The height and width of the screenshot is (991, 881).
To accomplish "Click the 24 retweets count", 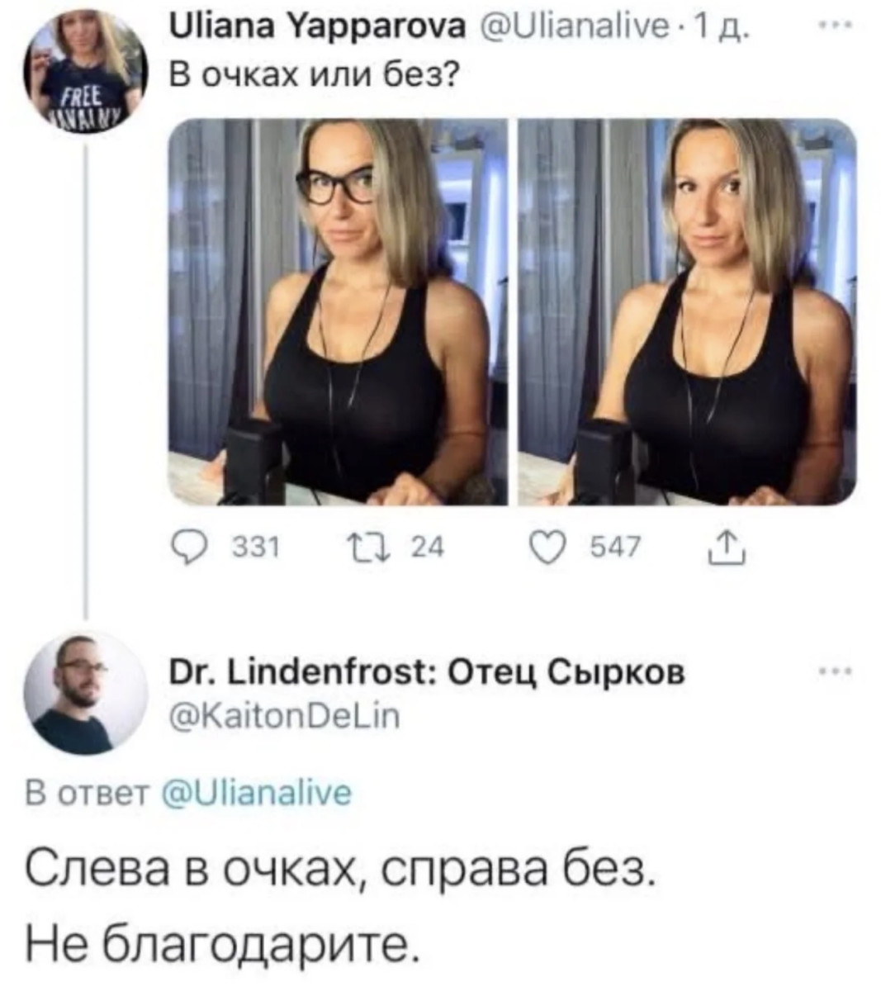I will click(x=427, y=547).
